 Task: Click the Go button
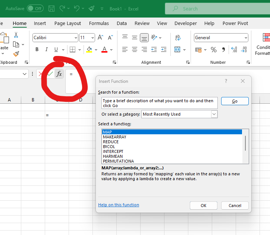tap(235, 101)
